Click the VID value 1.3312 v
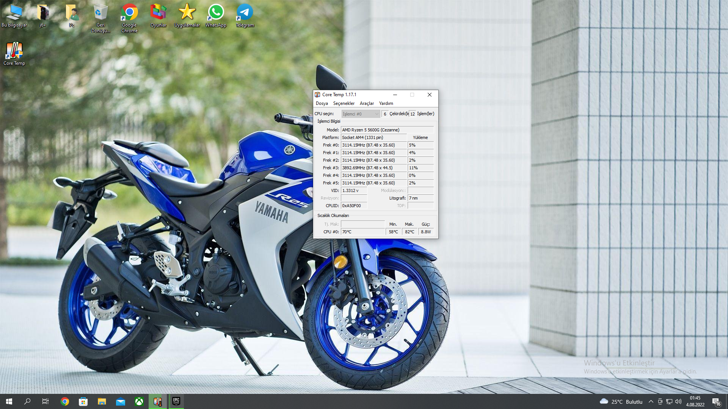 coord(354,190)
